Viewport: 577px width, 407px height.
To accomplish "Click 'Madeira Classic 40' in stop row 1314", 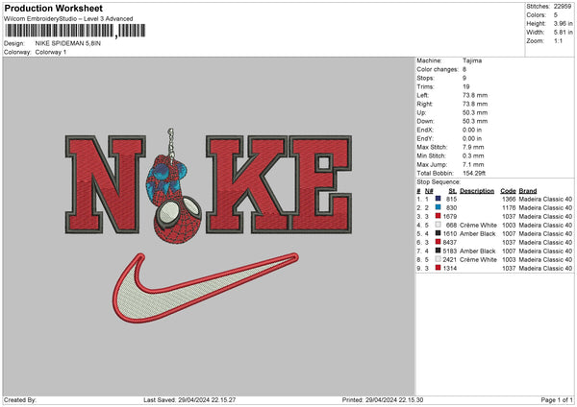I will click(x=545, y=268).
